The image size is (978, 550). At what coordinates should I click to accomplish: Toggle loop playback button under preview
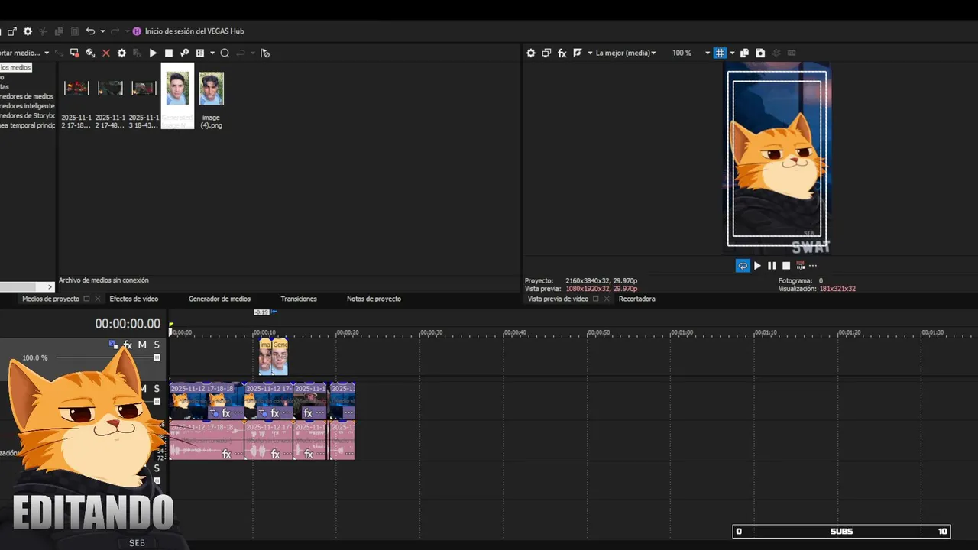[x=743, y=266]
